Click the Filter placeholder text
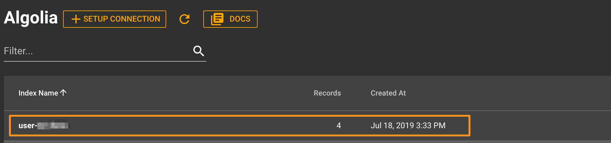The height and width of the screenshot is (143, 611). 18,51
